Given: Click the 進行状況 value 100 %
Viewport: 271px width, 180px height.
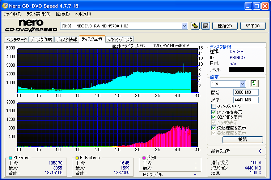Looking at the screenshot, I should point(256,163).
